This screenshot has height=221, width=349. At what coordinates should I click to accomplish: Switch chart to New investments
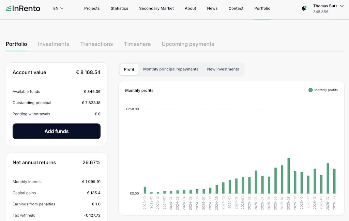(x=223, y=69)
